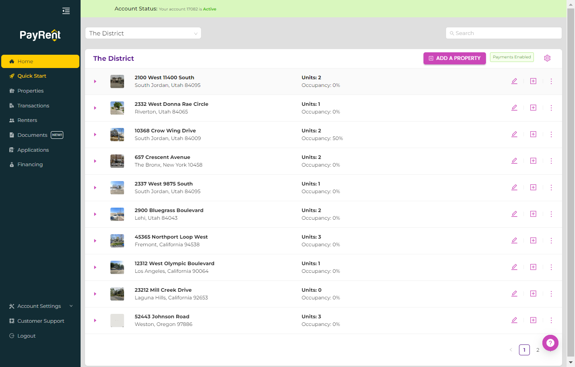Edit 52443 Johnson Road property
The height and width of the screenshot is (367, 575).
pos(514,320)
